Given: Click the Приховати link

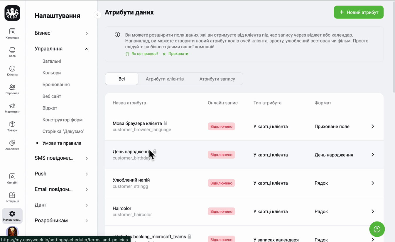Looking at the screenshot, I should [178, 54].
